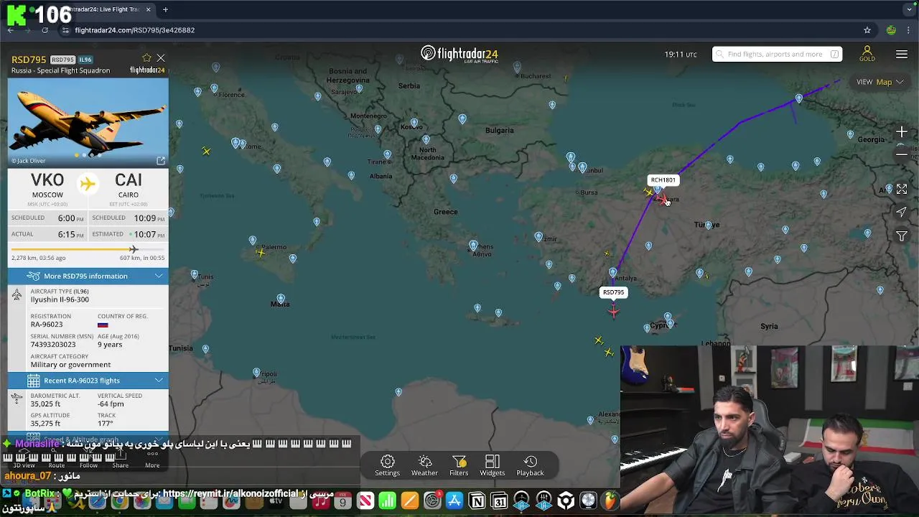
Task: Open the Weather layer icon
Action: click(424, 465)
